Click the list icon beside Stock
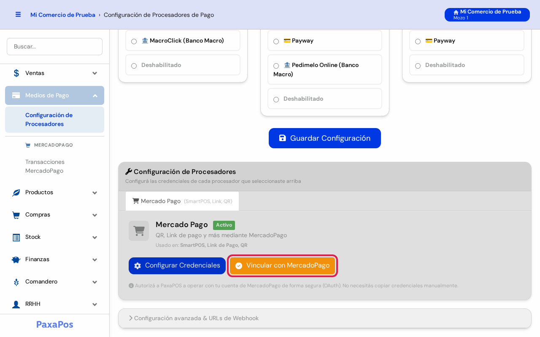540x337 pixels. pyautogui.click(x=16, y=237)
